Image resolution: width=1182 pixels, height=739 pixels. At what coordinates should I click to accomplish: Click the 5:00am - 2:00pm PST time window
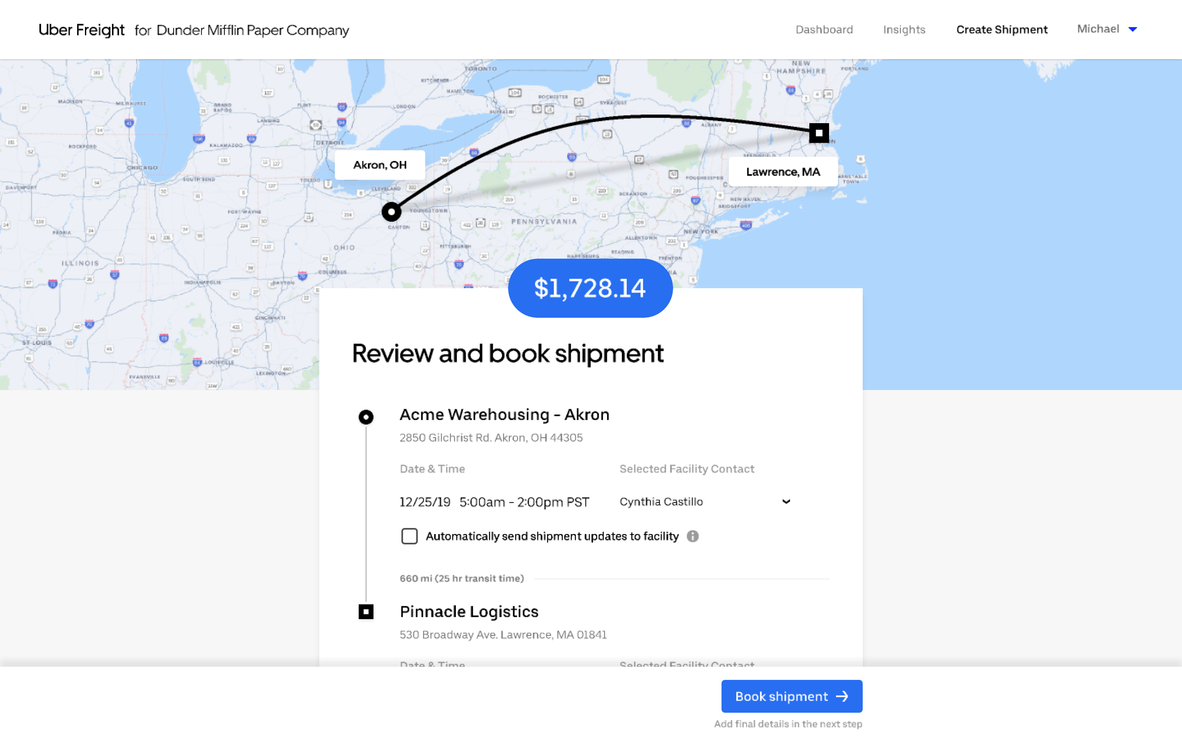coord(524,502)
